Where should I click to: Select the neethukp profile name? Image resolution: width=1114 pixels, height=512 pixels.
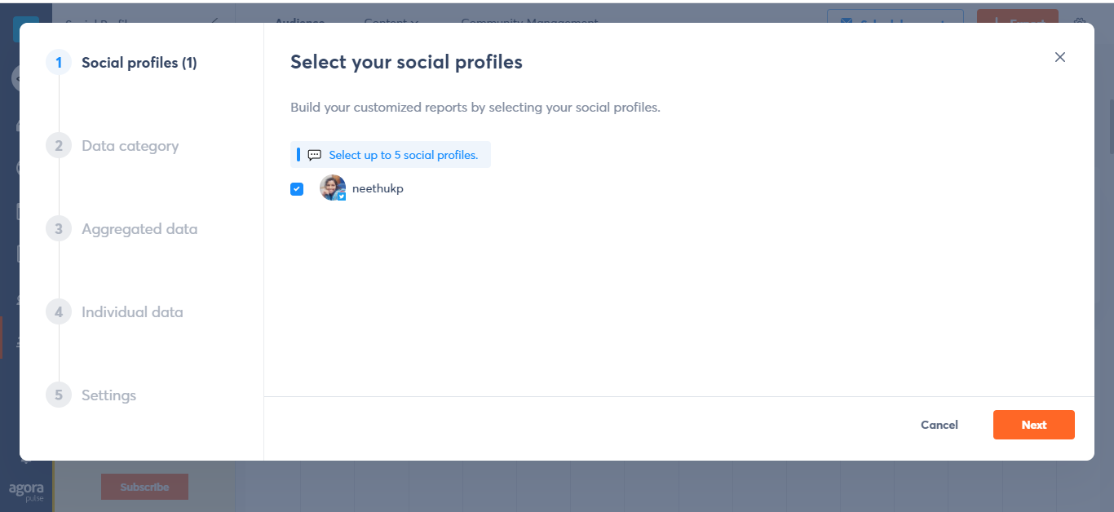coord(378,188)
